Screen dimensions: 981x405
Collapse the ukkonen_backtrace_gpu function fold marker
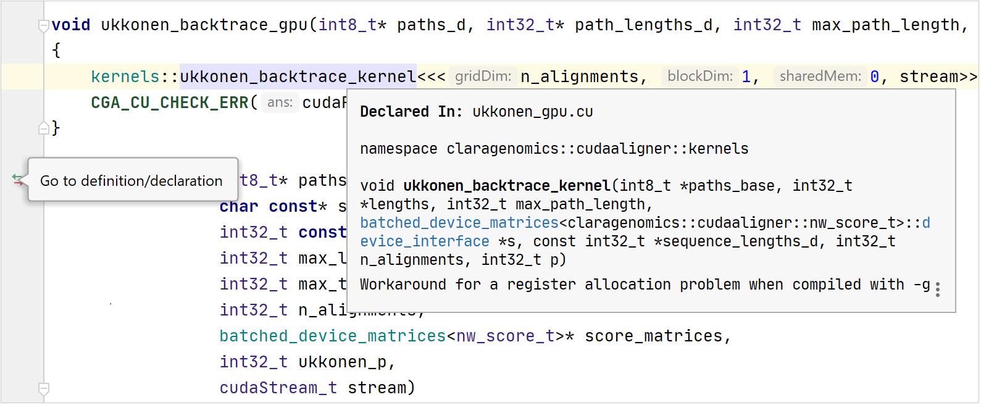click(44, 26)
